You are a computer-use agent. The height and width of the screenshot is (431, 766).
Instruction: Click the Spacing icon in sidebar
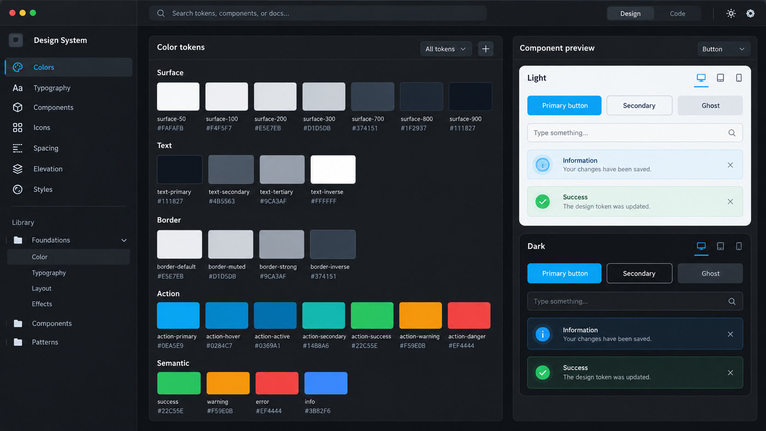pos(17,148)
